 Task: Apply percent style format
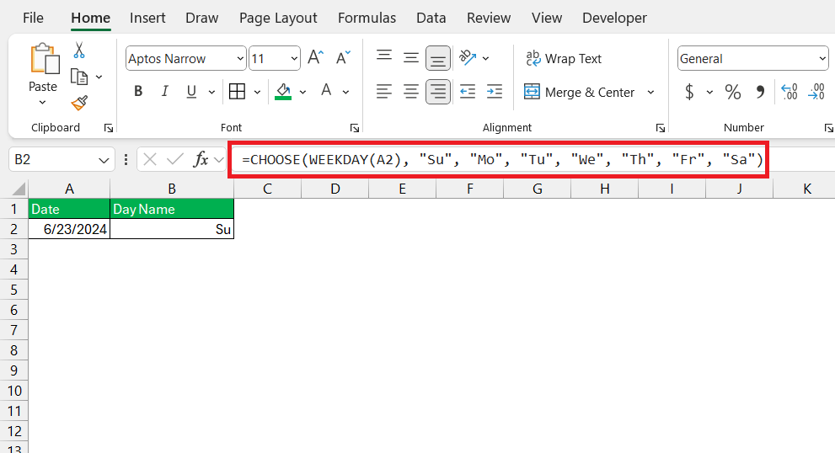coord(733,92)
